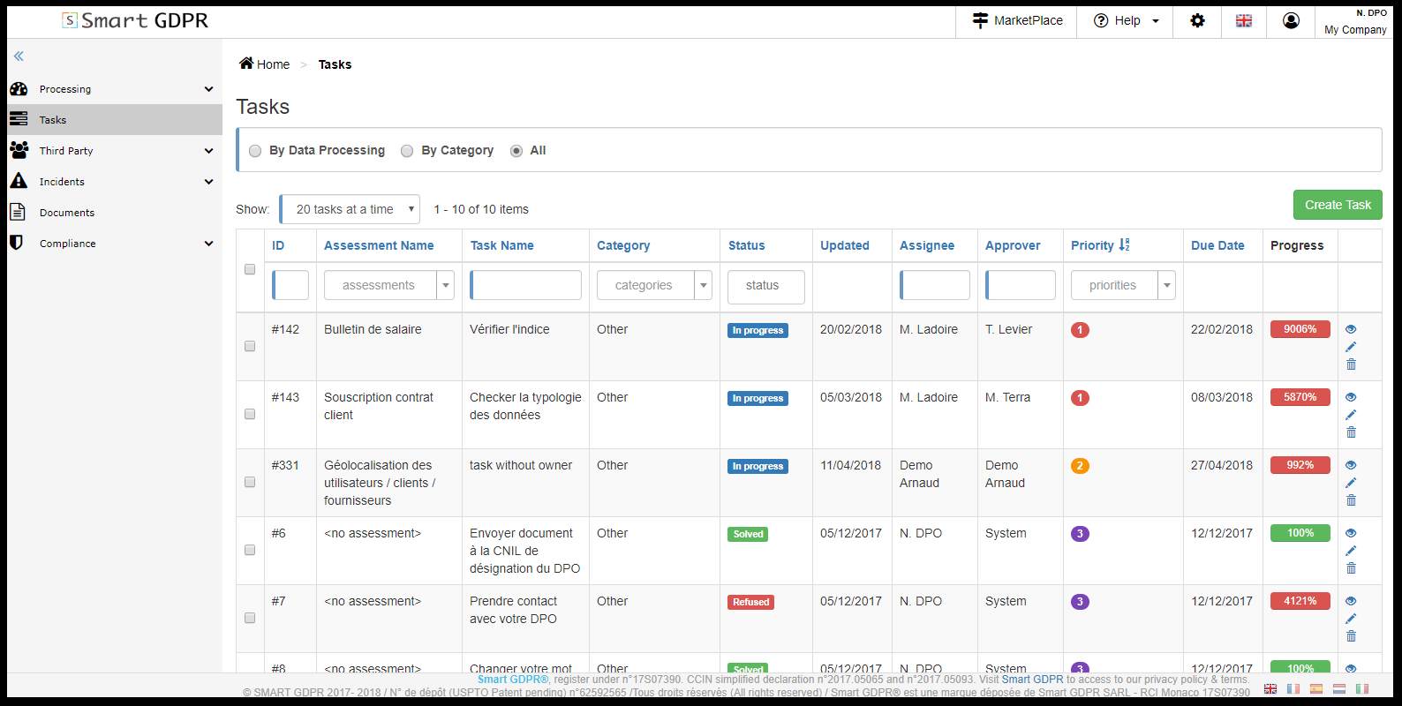
Task: Click the 9006% progress bar of task #142
Action: (1300, 329)
